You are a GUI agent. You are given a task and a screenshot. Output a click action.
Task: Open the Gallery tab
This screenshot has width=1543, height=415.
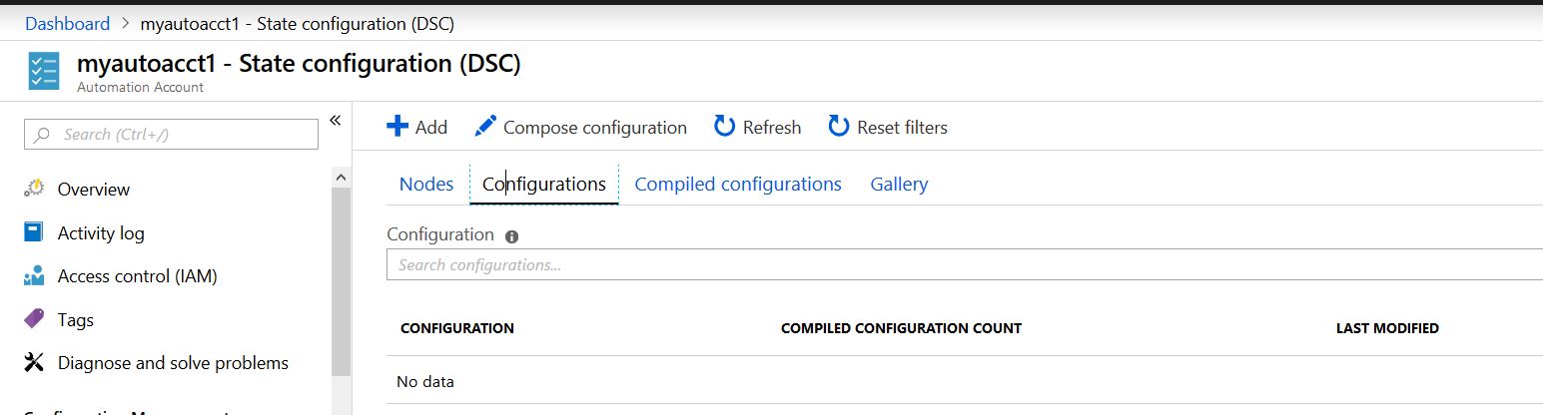(x=899, y=185)
